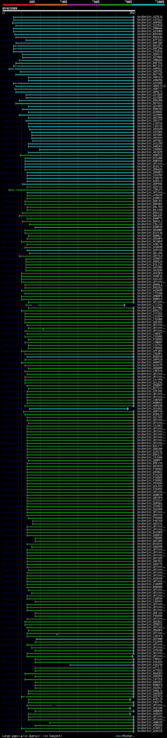Select the UniRef100_Q01661 label
The image size is (167, 738).
tap(150, 409)
